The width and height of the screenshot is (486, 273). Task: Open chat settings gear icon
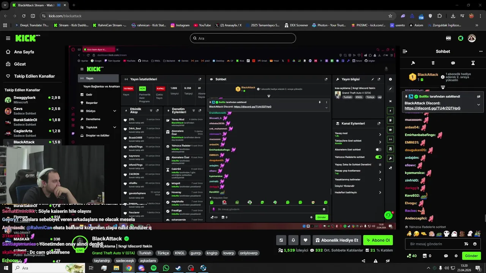pos(456,256)
